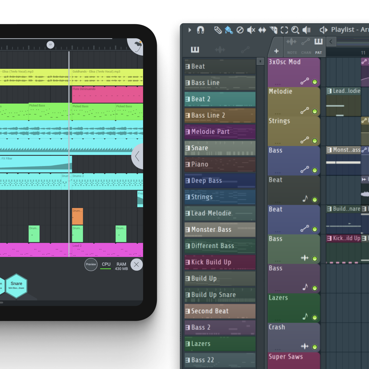The width and height of the screenshot is (369, 369).
Task: Click the orange Drum clip on tablet
Action: (x=77, y=216)
